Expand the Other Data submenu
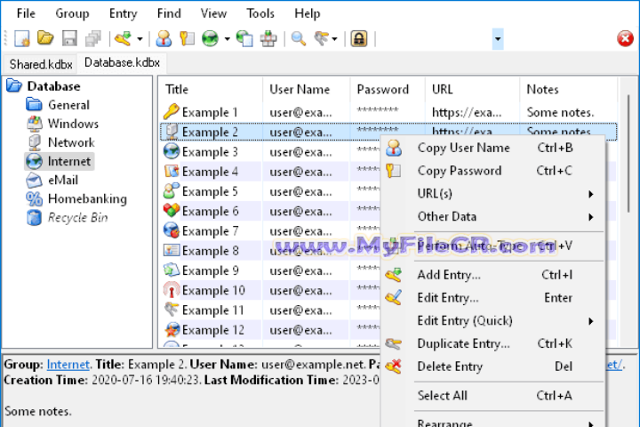This screenshot has width=640, height=427. coord(493,216)
